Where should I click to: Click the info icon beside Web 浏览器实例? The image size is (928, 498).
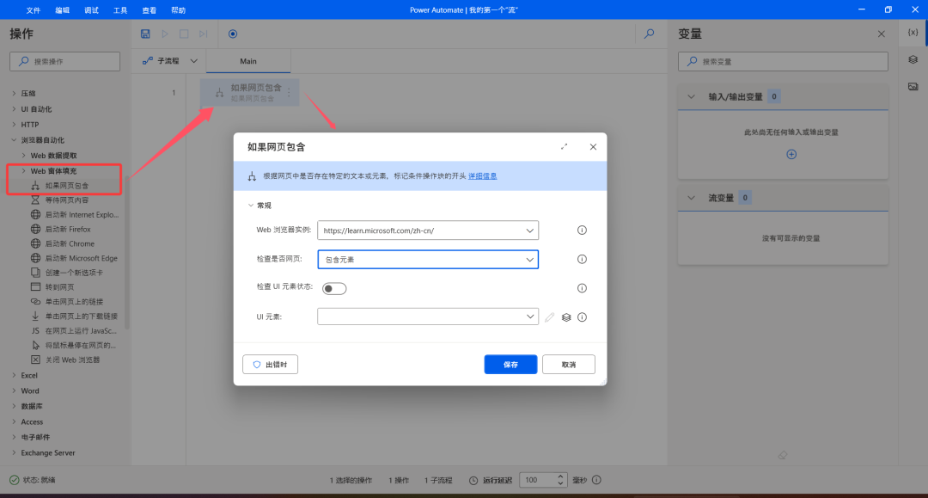coord(582,231)
